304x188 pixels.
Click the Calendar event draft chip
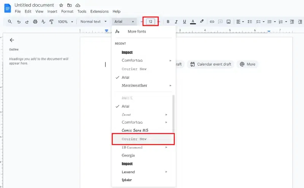pyautogui.click(x=211, y=64)
